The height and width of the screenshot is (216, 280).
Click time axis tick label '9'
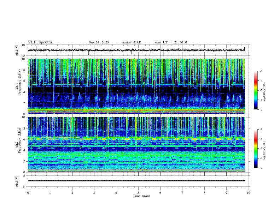[x=226, y=193]
